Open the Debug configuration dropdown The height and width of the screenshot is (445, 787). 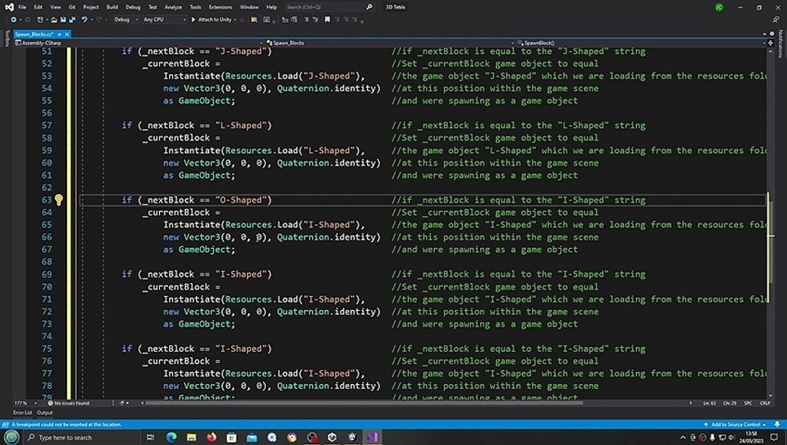[126, 20]
